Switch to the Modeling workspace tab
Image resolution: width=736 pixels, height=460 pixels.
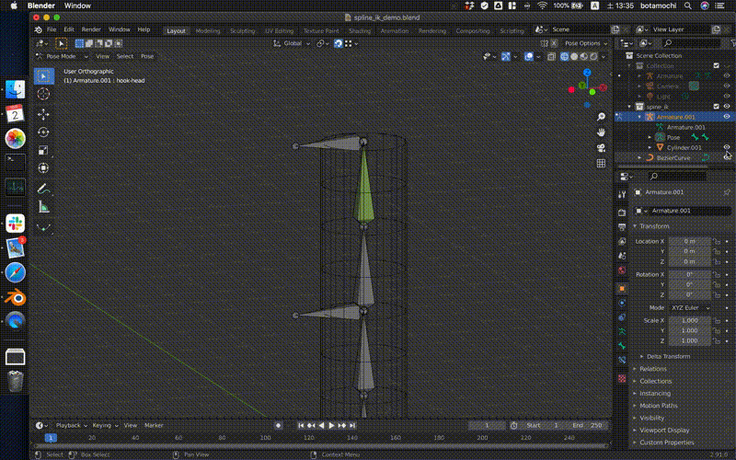tap(208, 30)
